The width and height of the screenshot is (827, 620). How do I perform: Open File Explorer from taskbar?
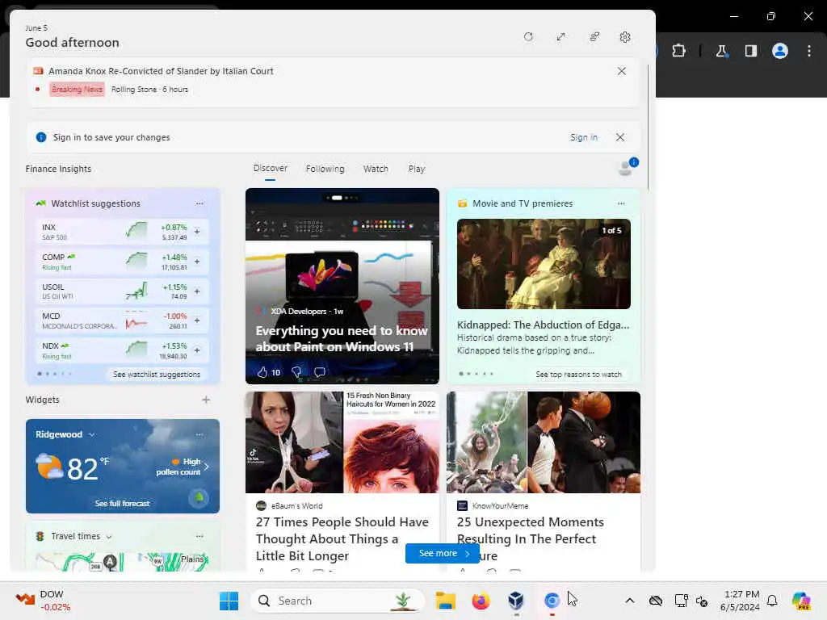(445, 601)
